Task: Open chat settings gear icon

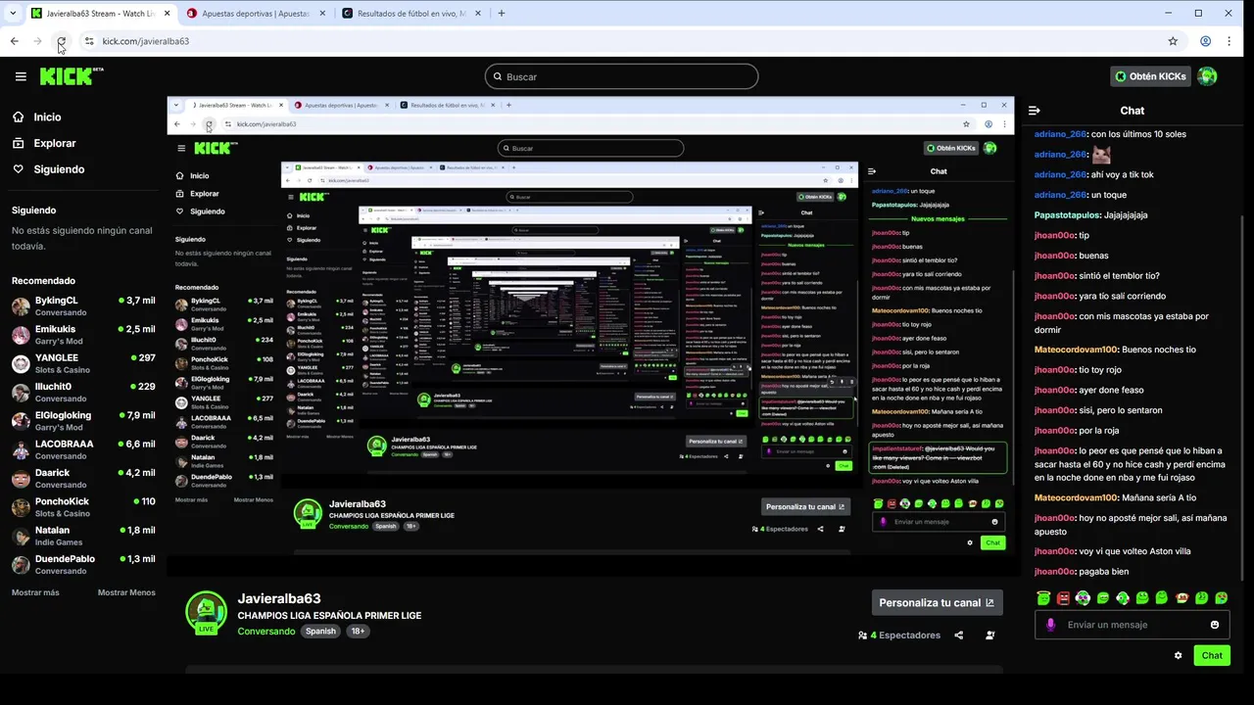Action: coord(1178,655)
